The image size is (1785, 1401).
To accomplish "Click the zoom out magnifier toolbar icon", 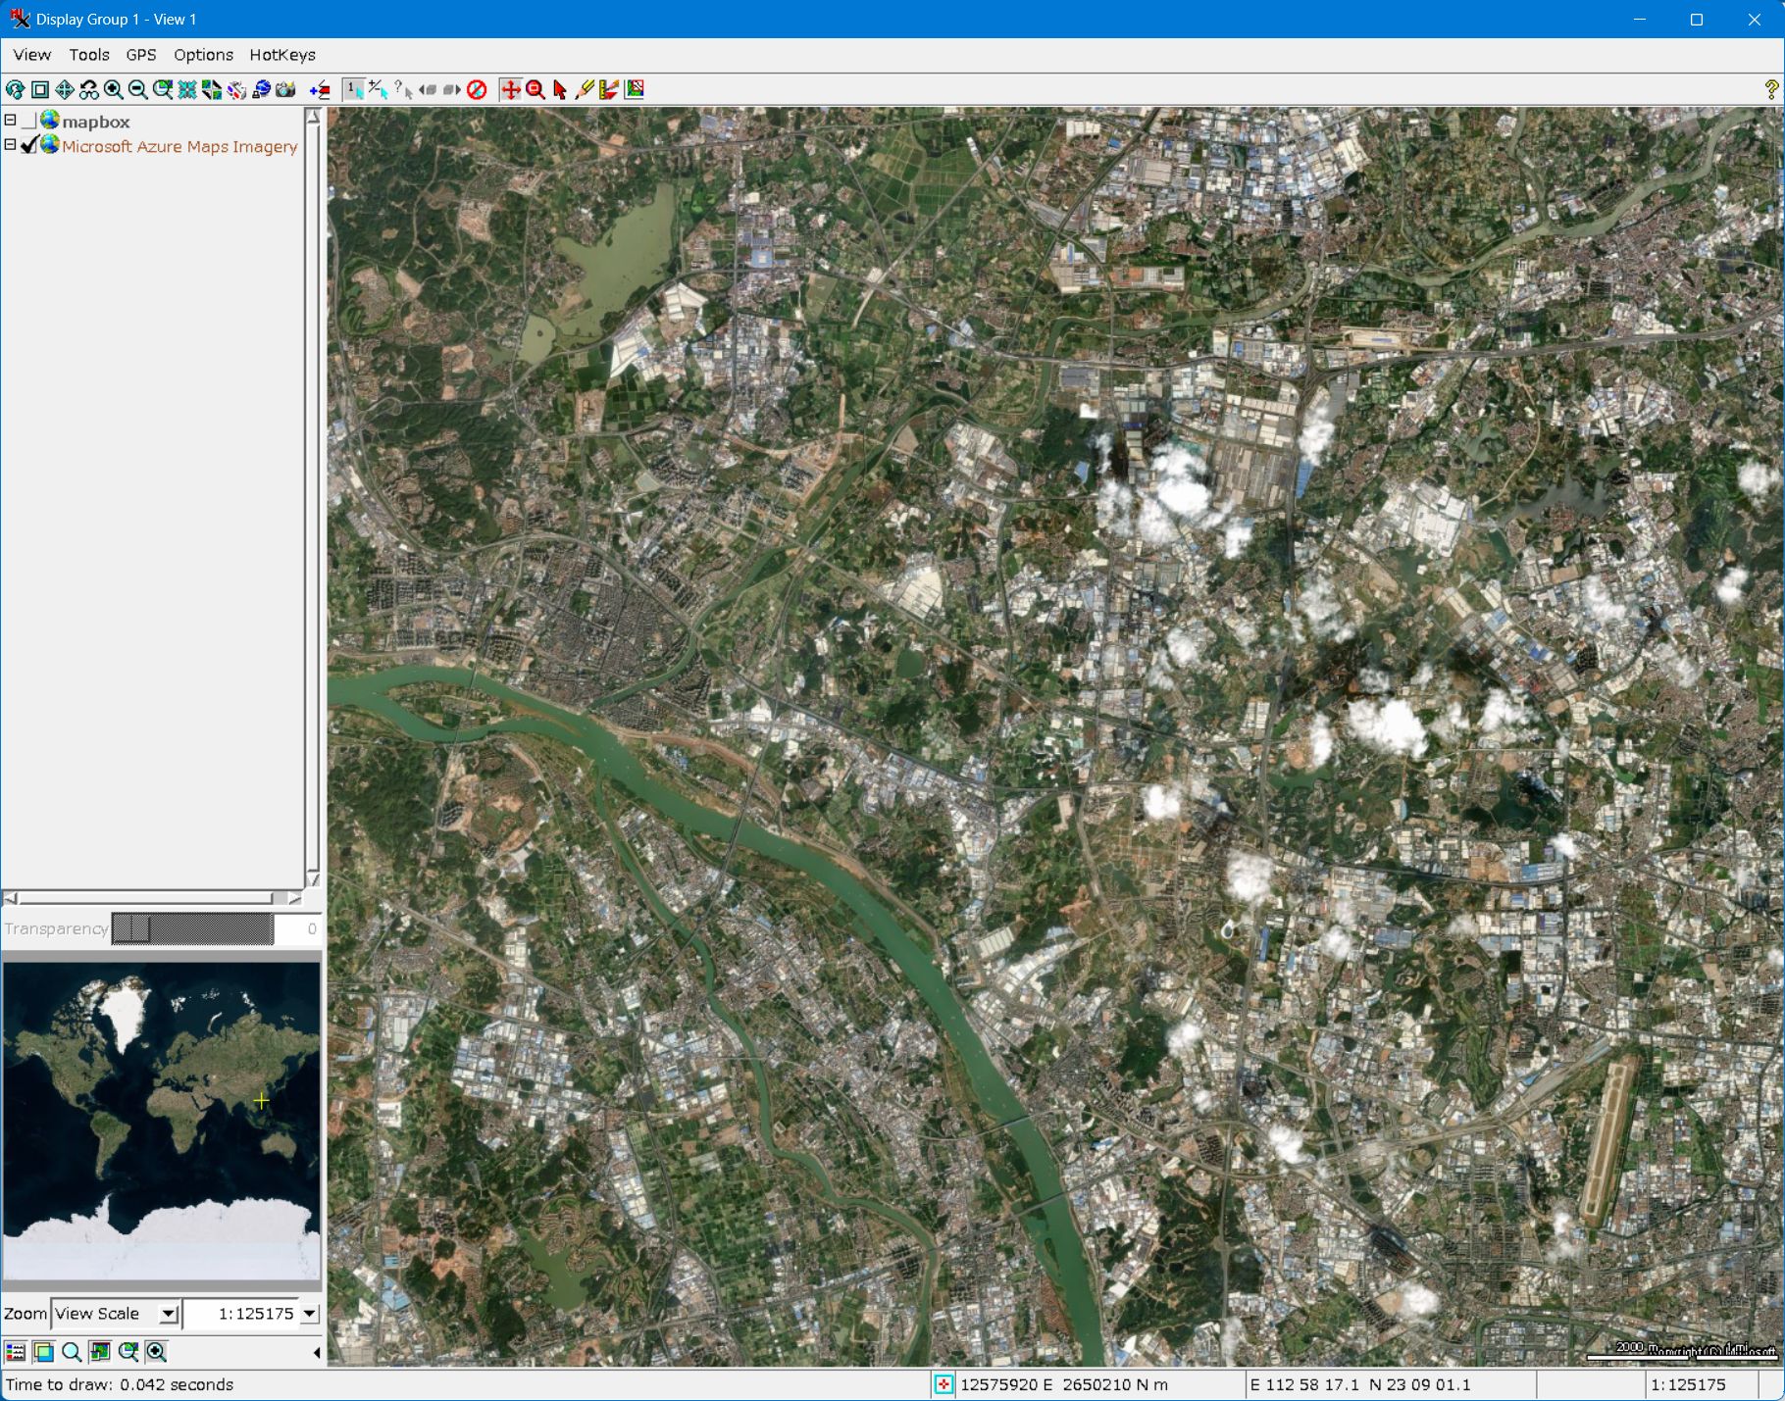I will pos(138,90).
